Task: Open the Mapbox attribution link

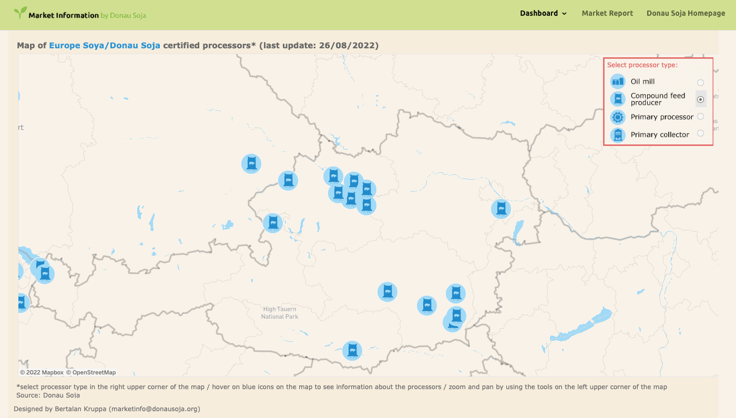Action: tap(42, 372)
